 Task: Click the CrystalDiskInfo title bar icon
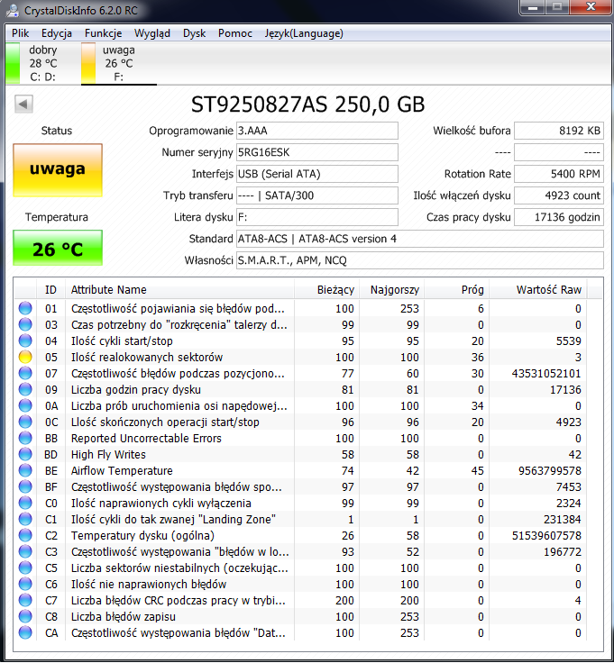13,10
